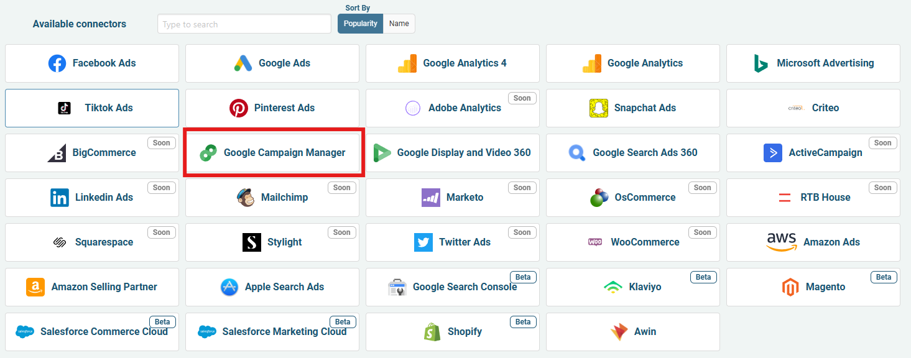Choose the Microsoft Advertising connector

[x=813, y=63]
